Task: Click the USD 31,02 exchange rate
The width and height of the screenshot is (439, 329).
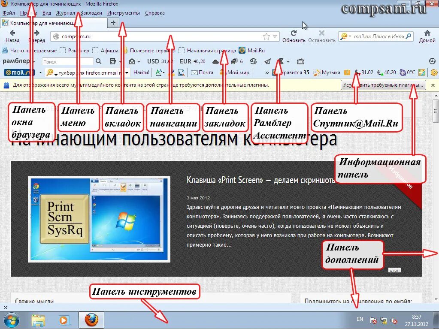Action: pyautogui.click(x=160, y=61)
